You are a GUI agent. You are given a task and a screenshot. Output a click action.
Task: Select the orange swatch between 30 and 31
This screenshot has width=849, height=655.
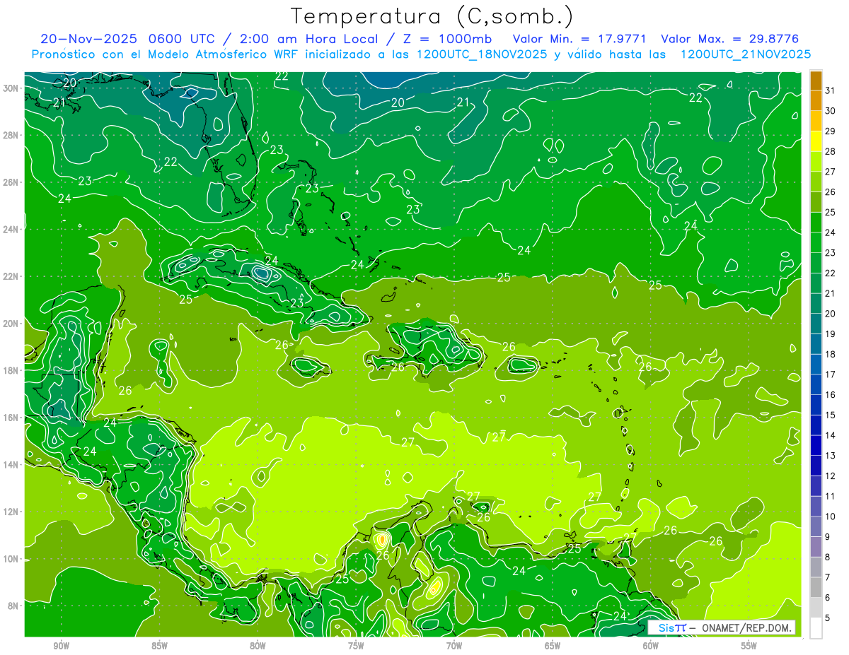(x=816, y=100)
